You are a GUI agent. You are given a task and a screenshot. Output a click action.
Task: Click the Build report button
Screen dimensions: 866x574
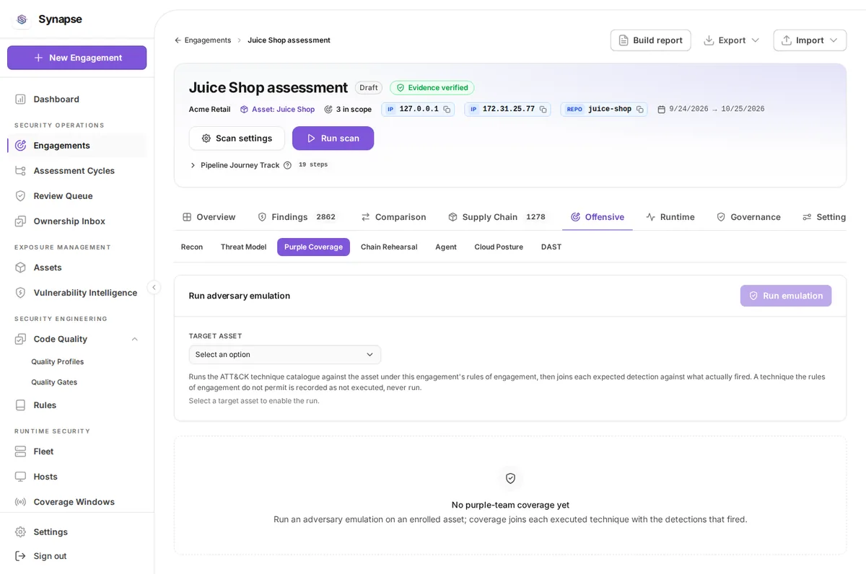650,40
